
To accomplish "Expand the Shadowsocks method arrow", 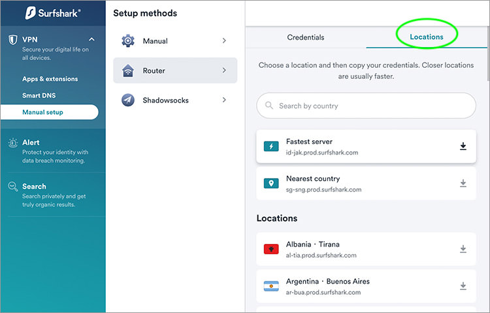I will pyautogui.click(x=224, y=100).
